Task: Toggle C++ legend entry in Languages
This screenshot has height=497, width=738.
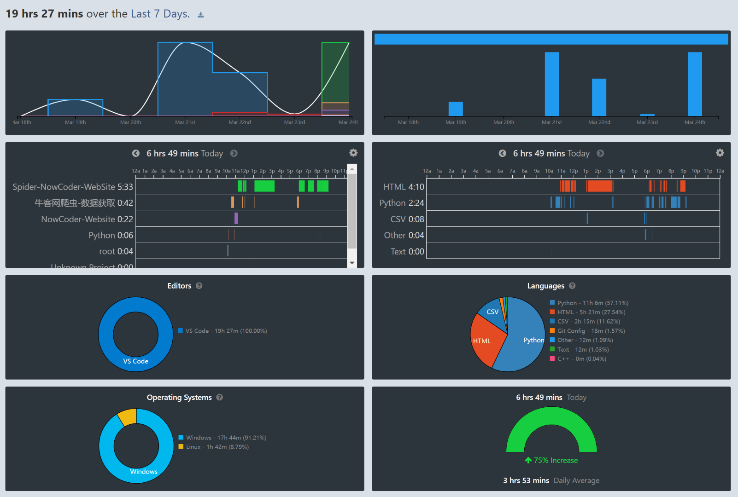Action: 578,359
